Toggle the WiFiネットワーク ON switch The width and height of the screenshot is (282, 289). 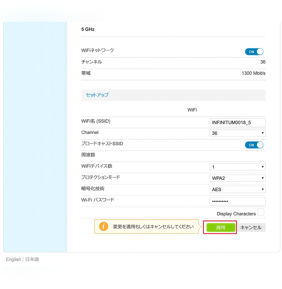[254, 52]
